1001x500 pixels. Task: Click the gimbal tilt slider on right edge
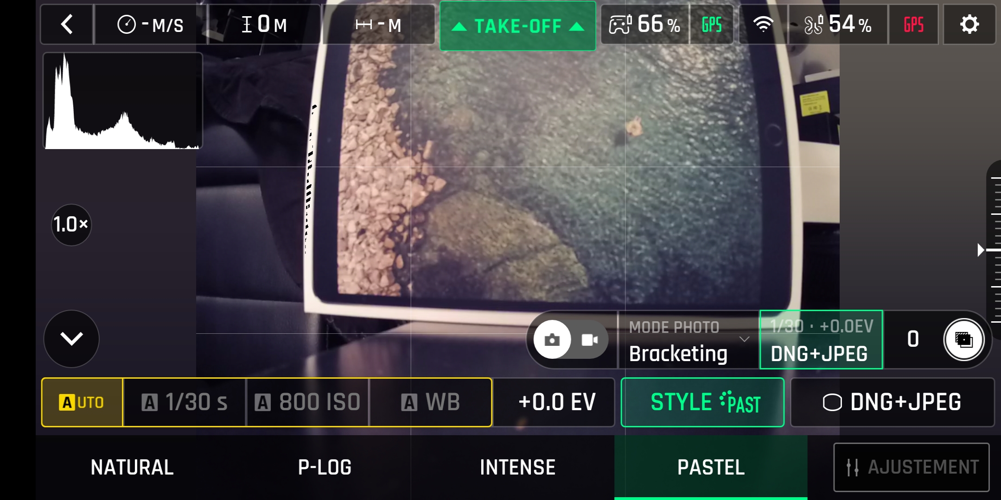point(993,250)
